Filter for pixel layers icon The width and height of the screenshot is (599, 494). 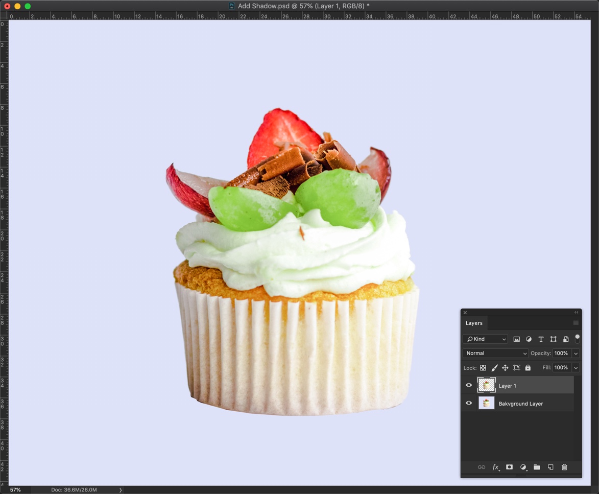click(x=516, y=339)
